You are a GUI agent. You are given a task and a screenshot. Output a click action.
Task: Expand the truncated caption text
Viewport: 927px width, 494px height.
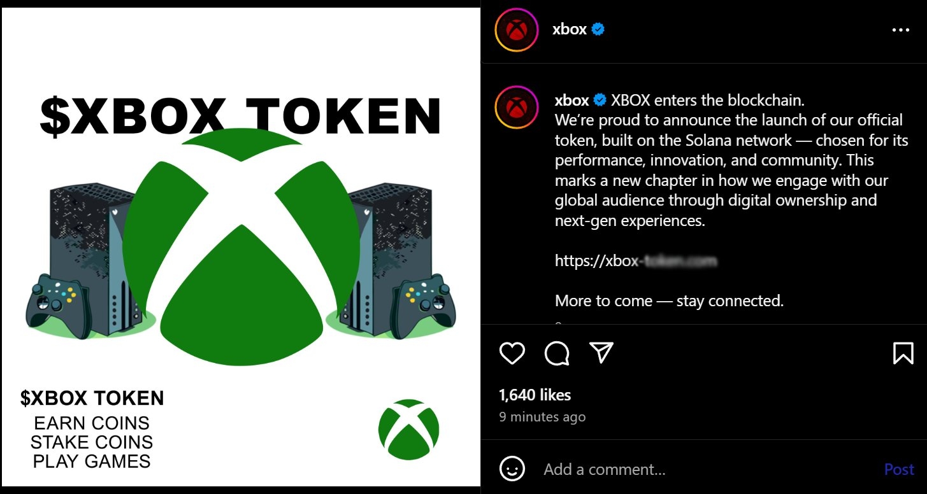click(x=559, y=325)
